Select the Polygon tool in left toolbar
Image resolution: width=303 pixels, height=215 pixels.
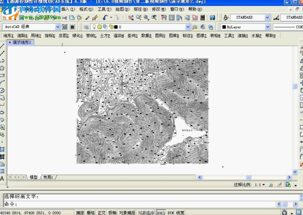click(2, 68)
